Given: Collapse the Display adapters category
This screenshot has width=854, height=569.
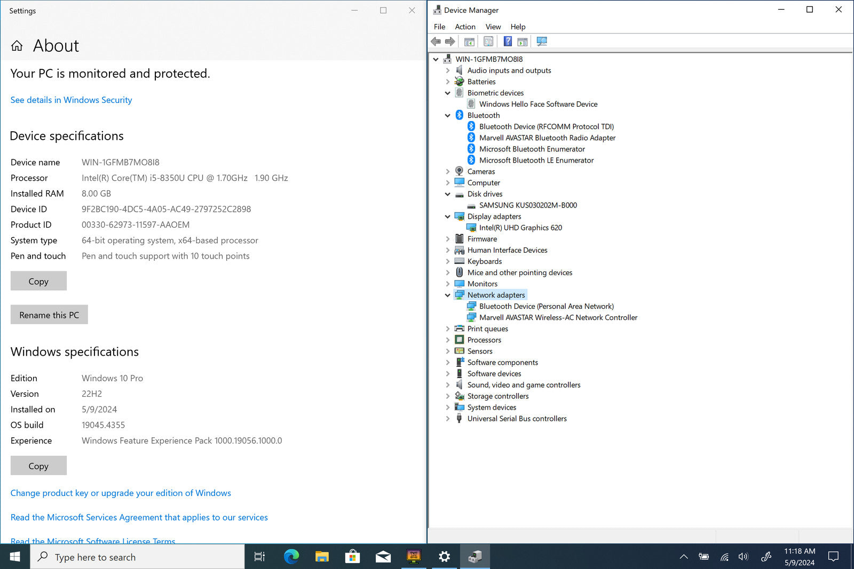Looking at the screenshot, I should click(448, 217).
